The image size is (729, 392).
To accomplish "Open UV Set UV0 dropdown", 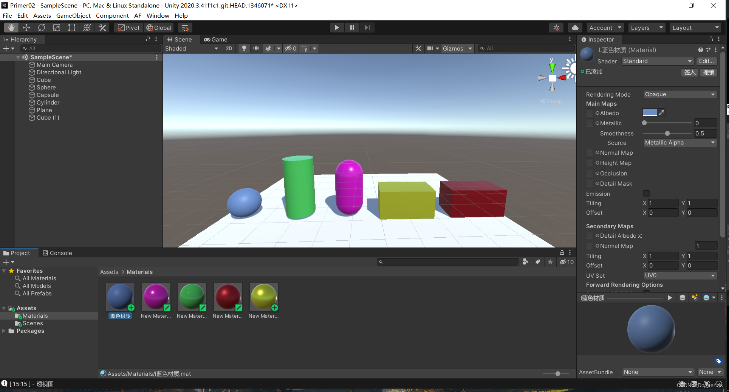I will pyautogui.click(x=680, y=275).
